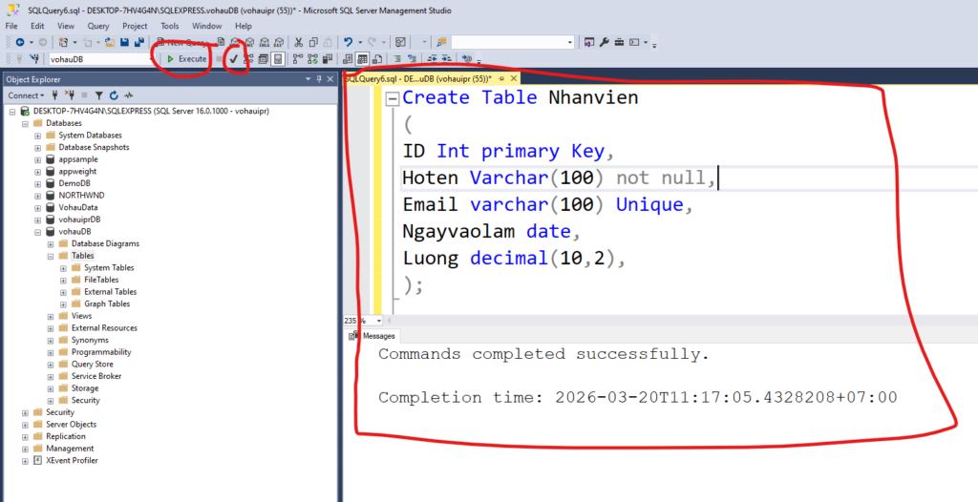The width and height of the screenshot is (978, 502).
Task: Pin the SQLQuery6.sql document tab
Action: pos(499,79)
